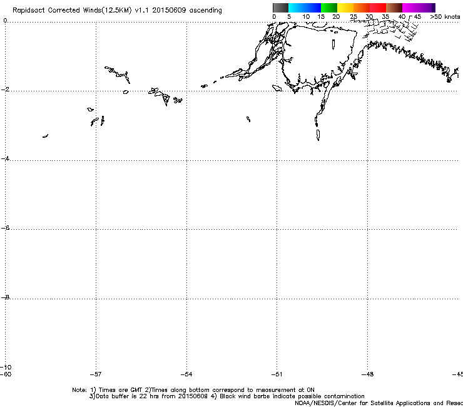Select the '>50 knots' legend label
Image resolution: width=463 pixels, height=407 pixels.
click(x=445, y=17)
